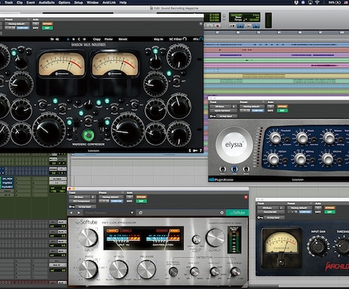Screen dimensions: 349x289
Task: Open the factory default preset menu of FET Compressor
Action: click(x=111, y=197)
